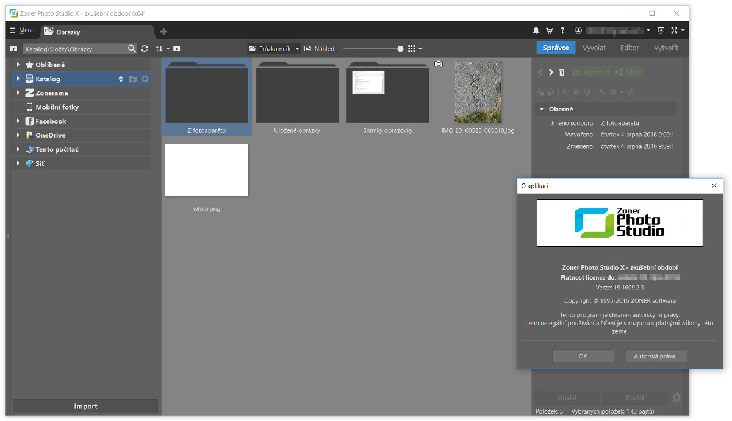This screenshot has width=732, height=421.
Task: Expand the Katalog tree node
Action: tap(18, 79)
